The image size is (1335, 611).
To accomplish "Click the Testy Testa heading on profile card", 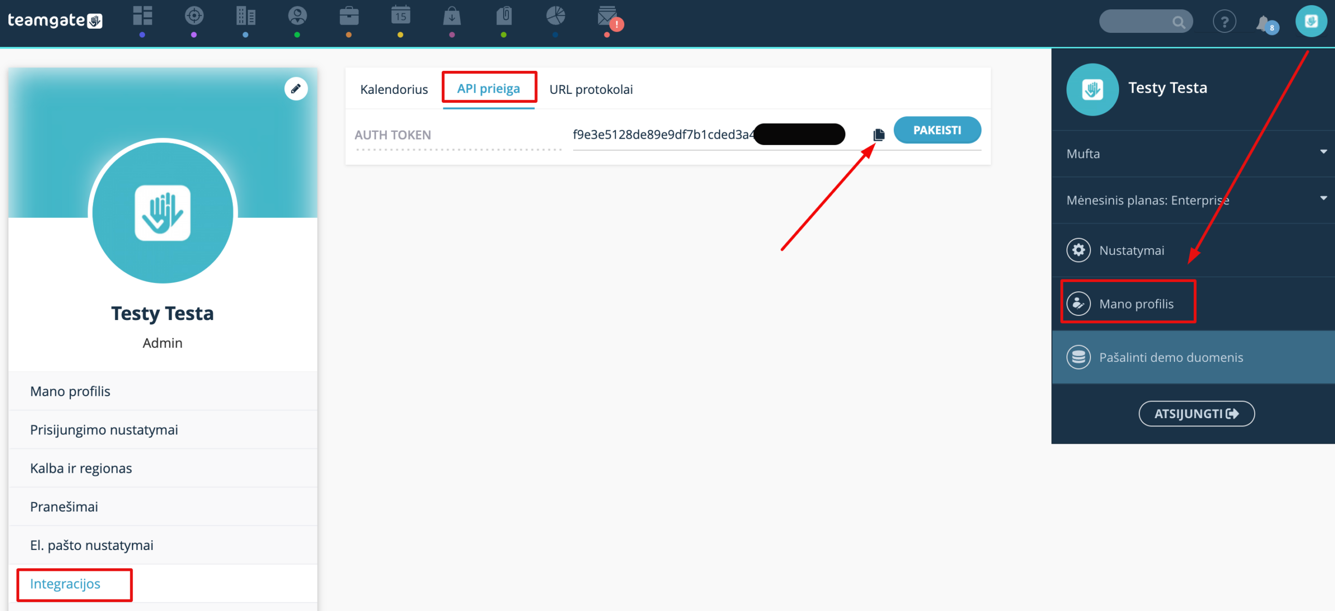I will tap(163, 313).
